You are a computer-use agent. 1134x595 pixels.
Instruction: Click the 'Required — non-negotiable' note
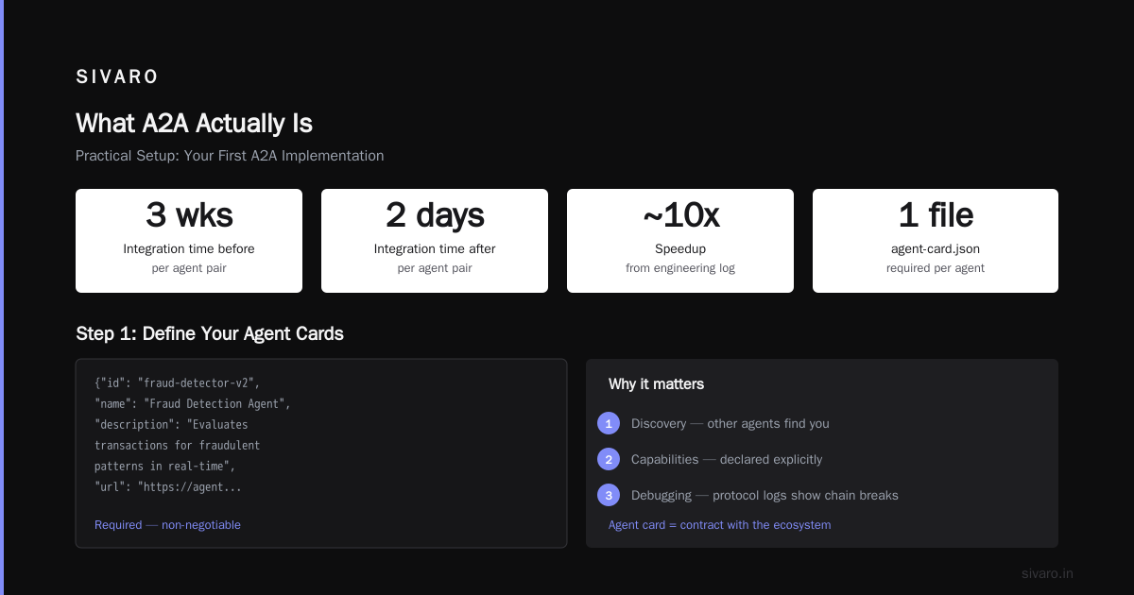pos(167,524)
